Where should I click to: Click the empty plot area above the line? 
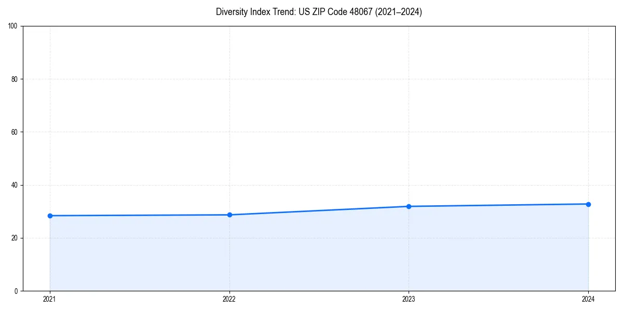pos(311,104)
